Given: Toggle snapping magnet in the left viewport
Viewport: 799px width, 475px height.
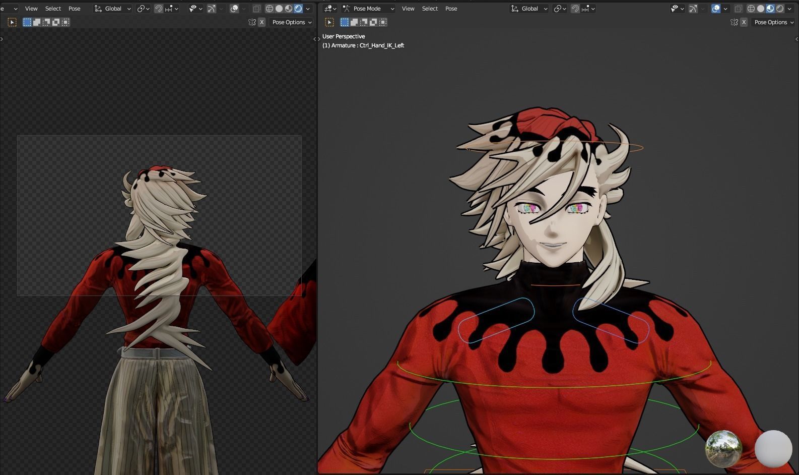Looking at the screenshot, I should (x=159, y=9).
